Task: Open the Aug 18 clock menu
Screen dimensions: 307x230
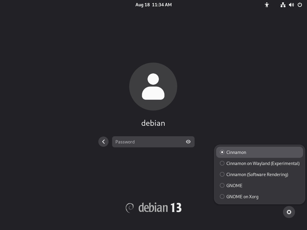Action: point(153,5)
